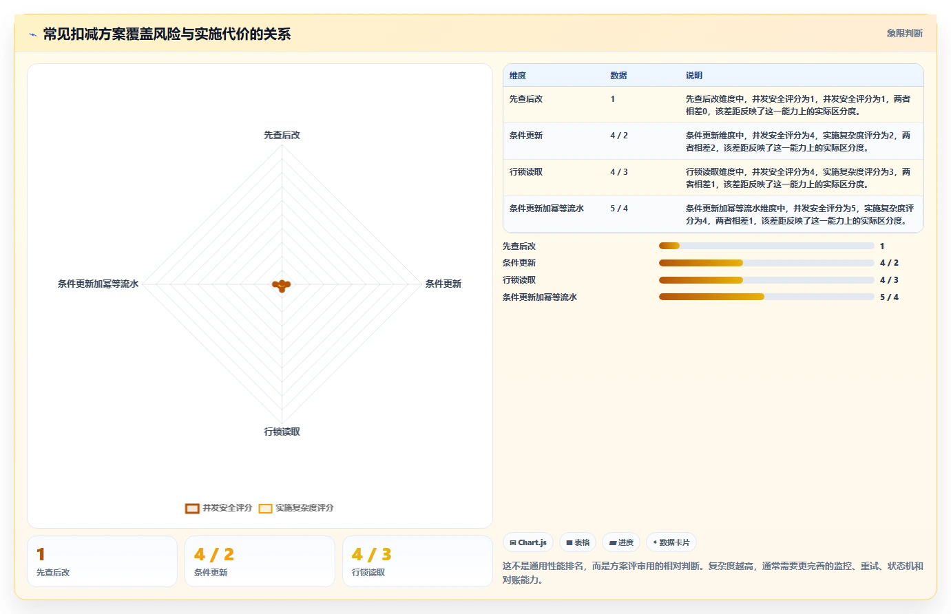Click the 条件更新加幂等流水 table row name
951x614 pixels.
[x=547, y=209]
